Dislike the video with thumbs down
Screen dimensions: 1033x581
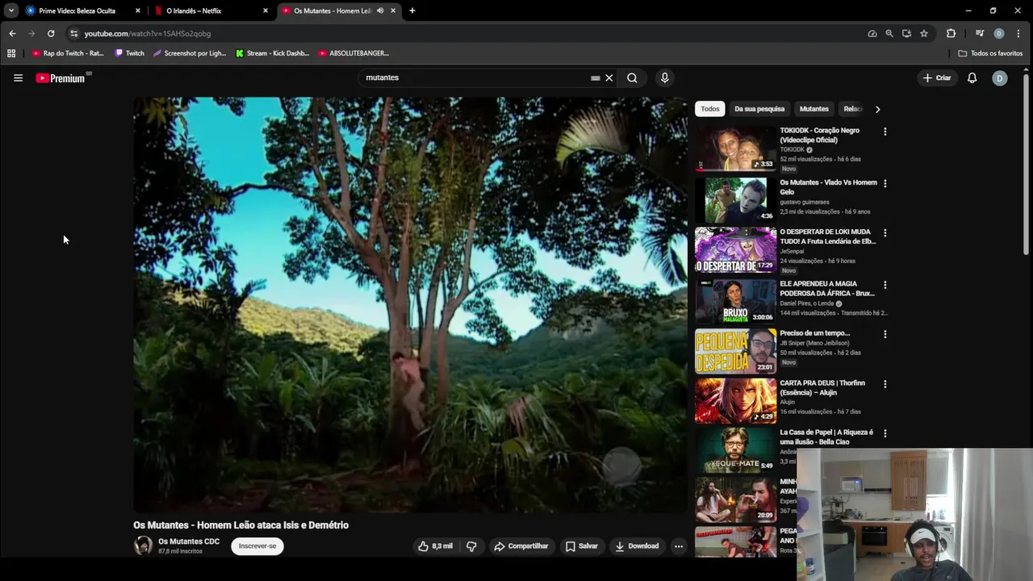click(471, 546)
